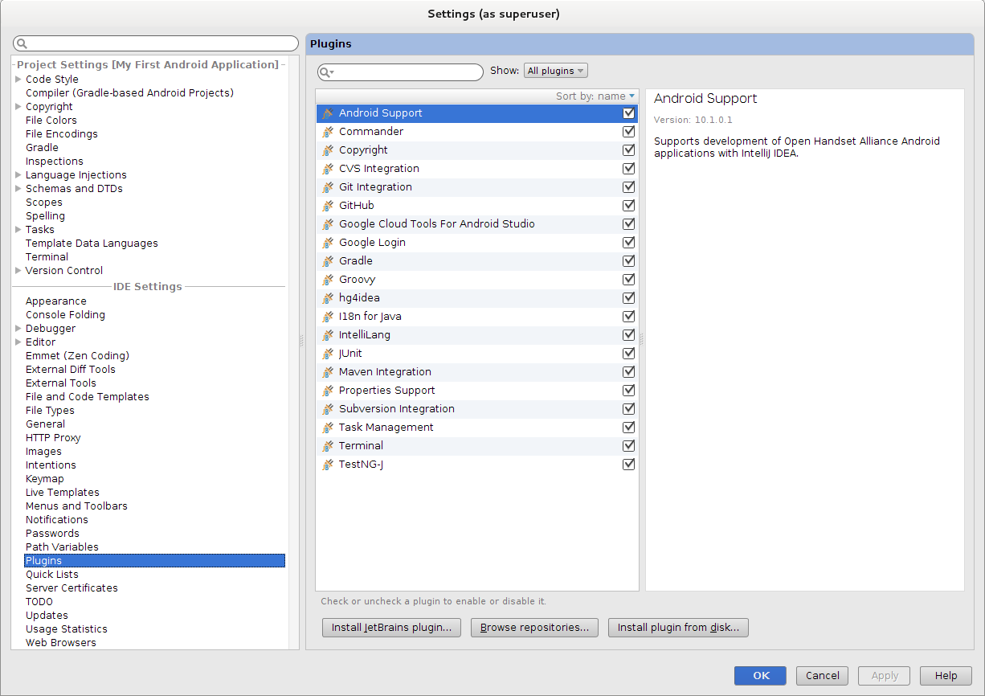Click the JUnit plugin icon
Screen dimensions: 985x696
coord(328,354)
